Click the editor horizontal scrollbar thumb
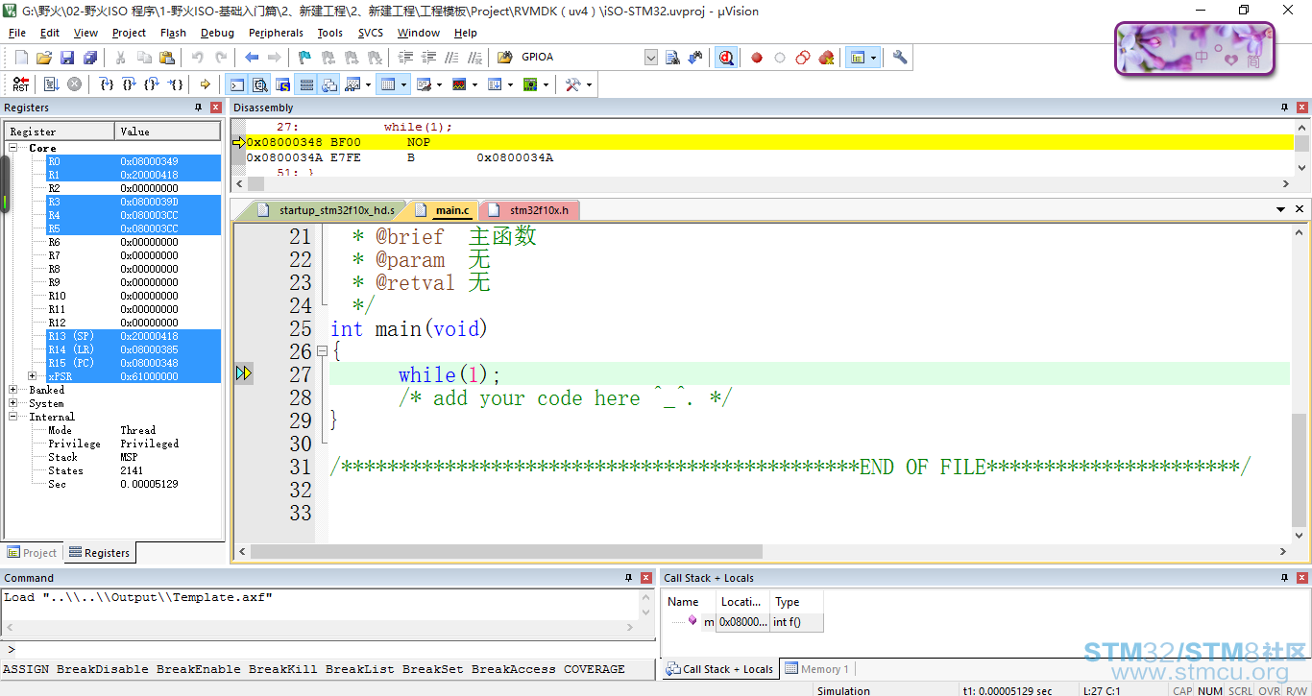Viewport: 1312px width, 696px height. pyautogui.click(x=506, y=552)
